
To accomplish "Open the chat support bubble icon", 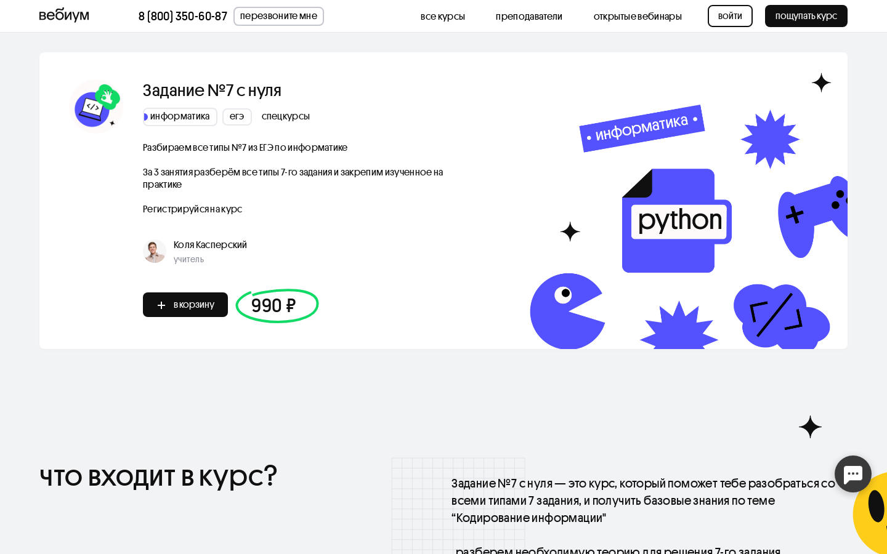I will (x=853, y=474).
